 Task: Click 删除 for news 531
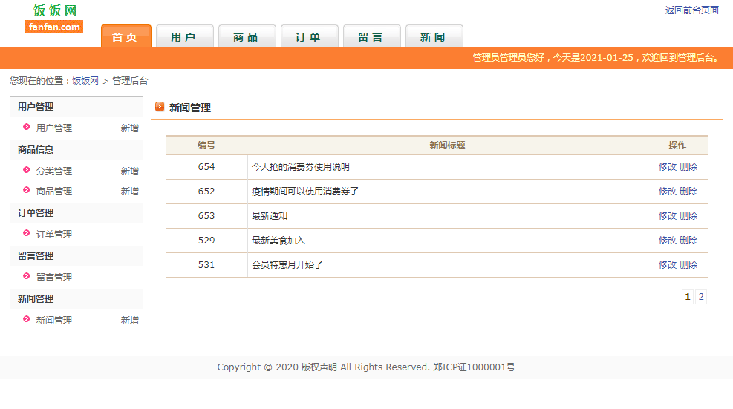688,264
